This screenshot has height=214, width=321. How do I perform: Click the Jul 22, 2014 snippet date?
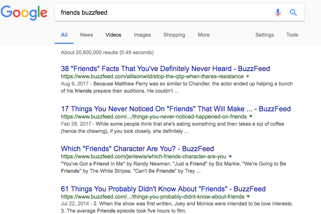75,204
